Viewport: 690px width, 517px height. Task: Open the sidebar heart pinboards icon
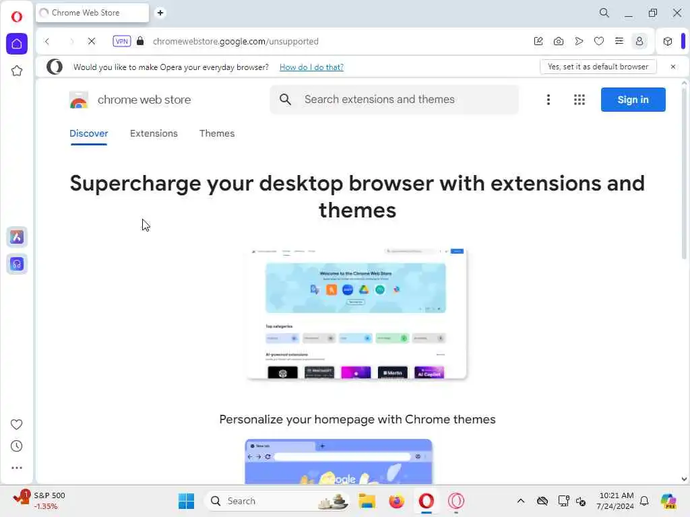click(16, 424)
